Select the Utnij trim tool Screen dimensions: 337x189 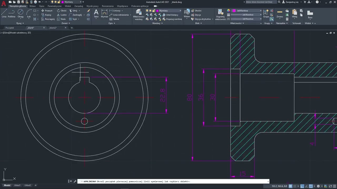point(73,11)
